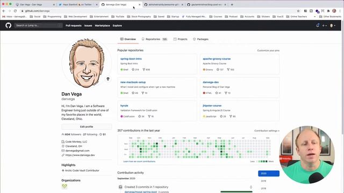Image resolution: width=344 pixels, height=193 pixels.
Task: Click stars count on new-macbook-setup
Action: coord(135,93)
